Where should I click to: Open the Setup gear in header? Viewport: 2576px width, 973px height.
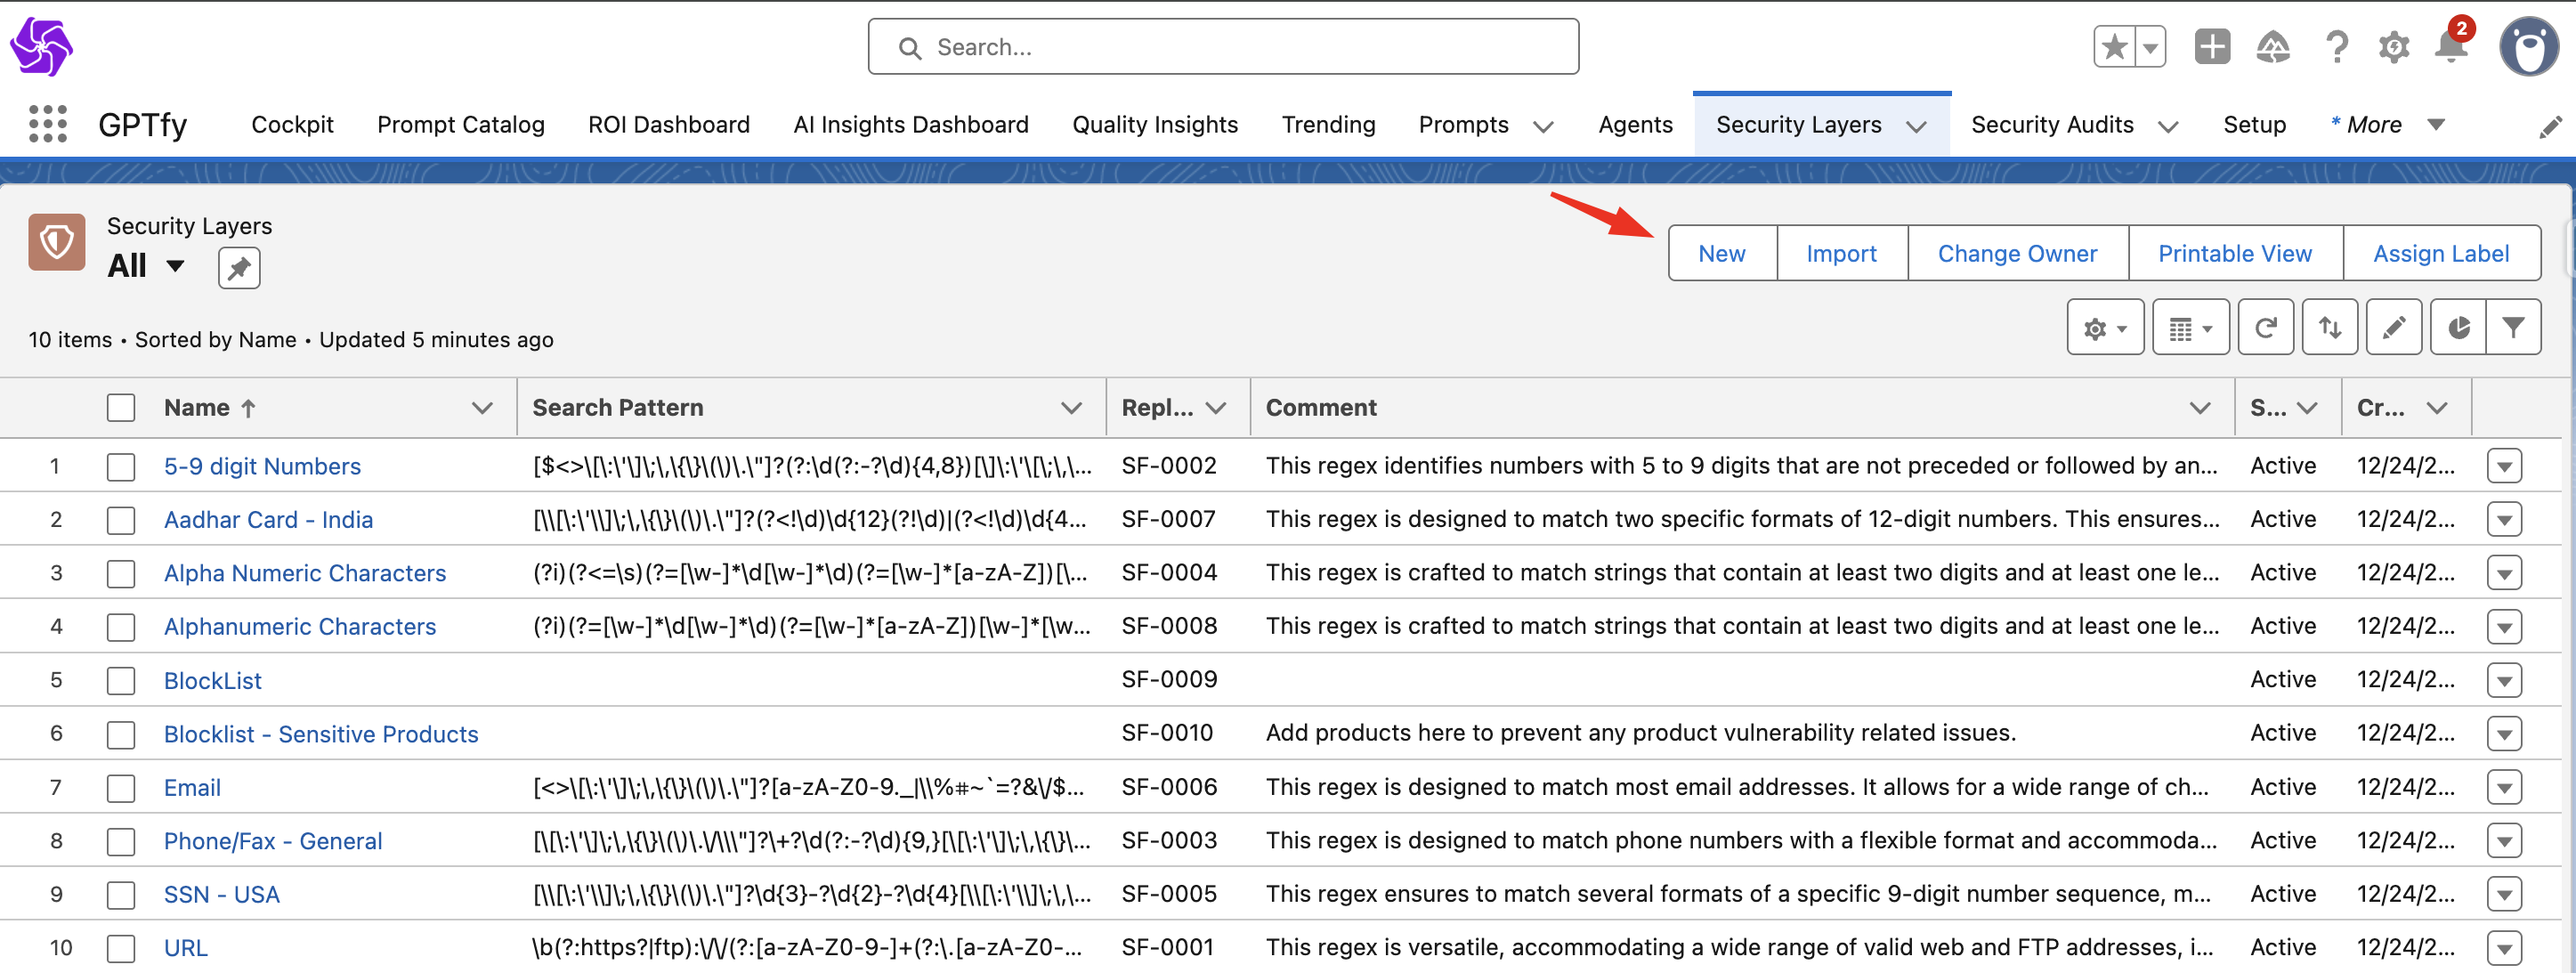point(2393,46)
